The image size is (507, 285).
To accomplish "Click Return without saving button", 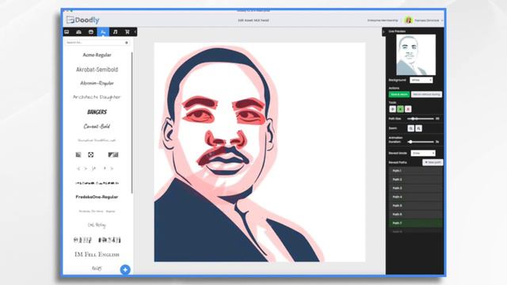I will pyautogui.click(x=426, y=94).
